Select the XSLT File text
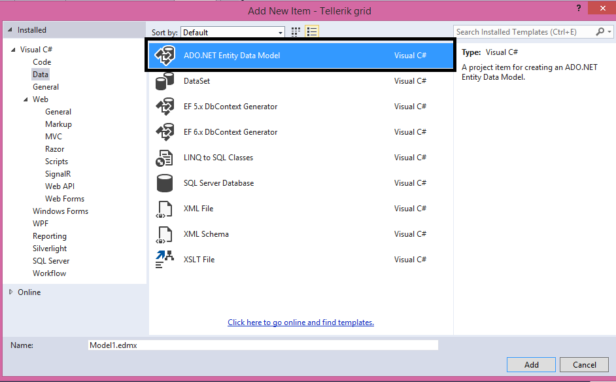 coord(199,260)
